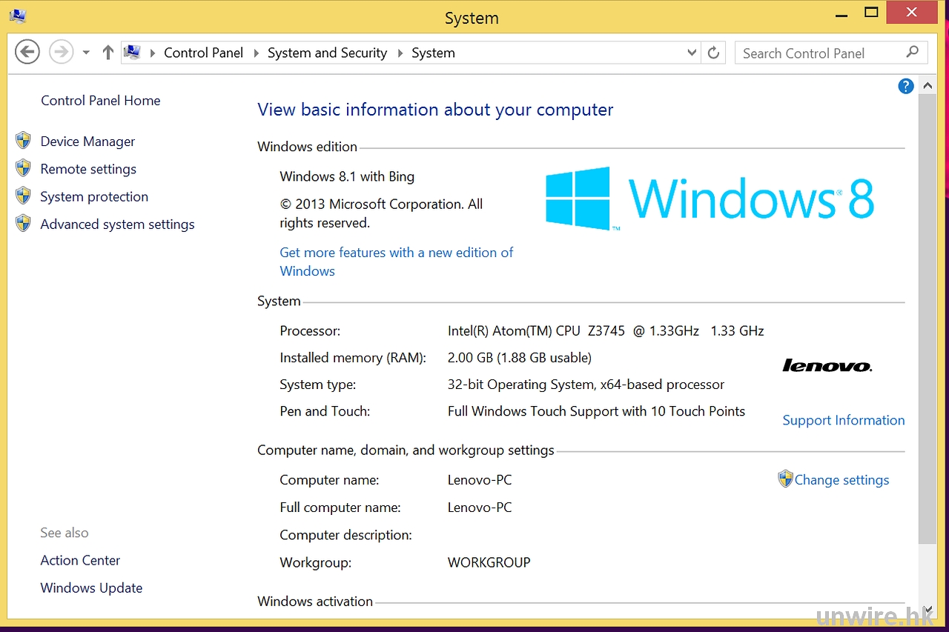Go to System and Security breadcrumb
949x632 pixels.
(x=327, y=53)
